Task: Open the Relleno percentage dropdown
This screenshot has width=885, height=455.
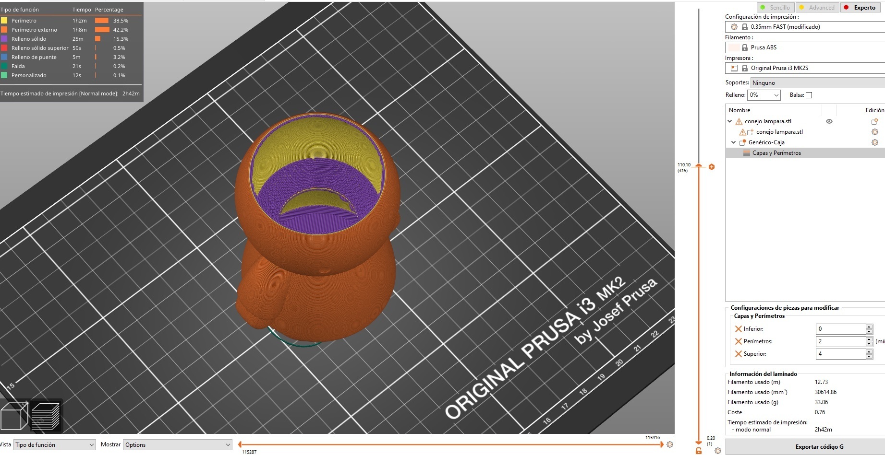Action: pyautogui.click(x=764, y=95)
